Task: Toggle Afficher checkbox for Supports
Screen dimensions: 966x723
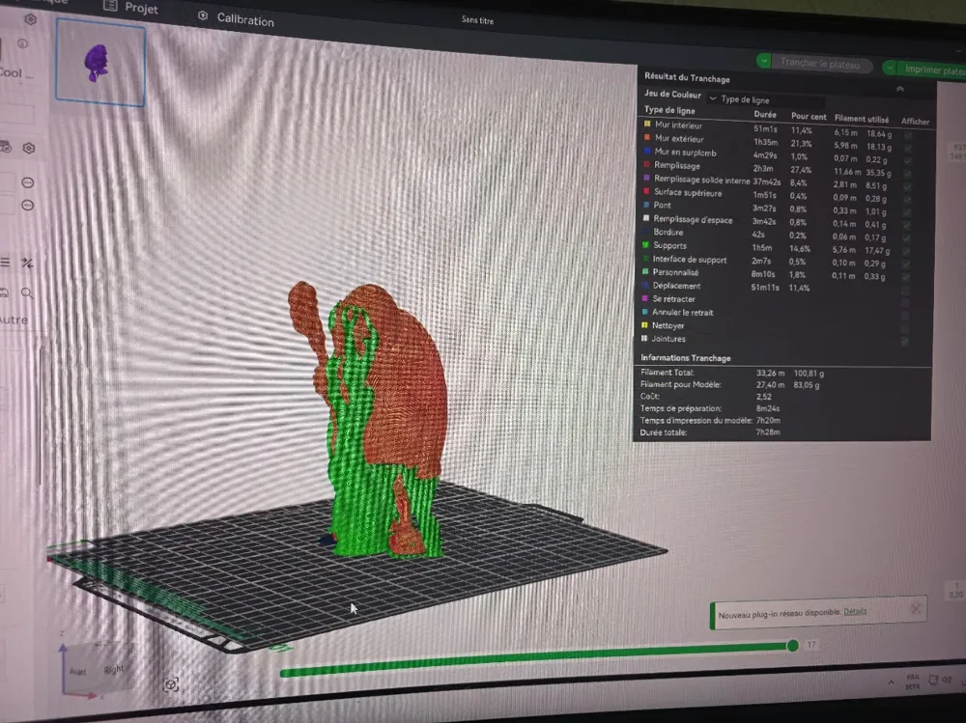Action: coord(906,252)
